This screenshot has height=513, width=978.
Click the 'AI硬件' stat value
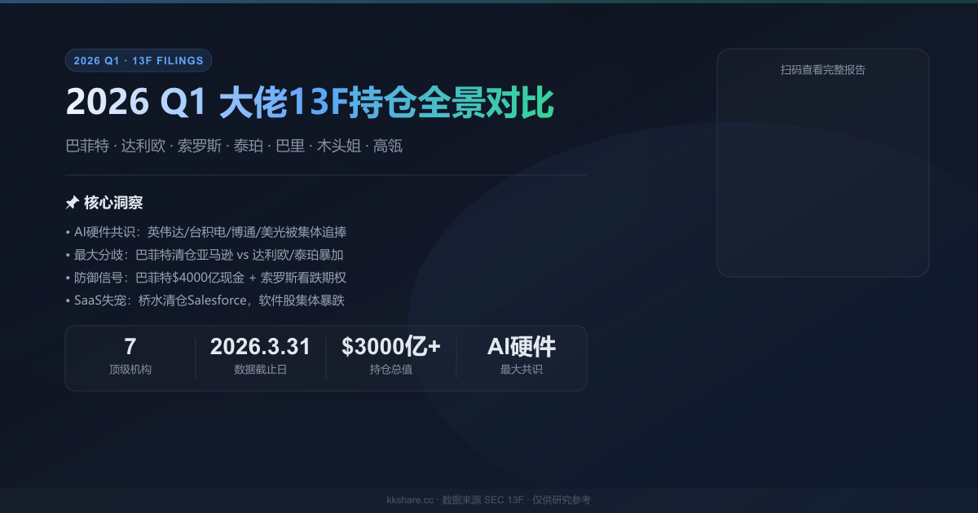point(522,347)
